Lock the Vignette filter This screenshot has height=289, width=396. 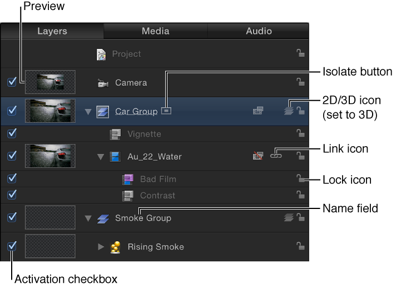pos(300,133)
